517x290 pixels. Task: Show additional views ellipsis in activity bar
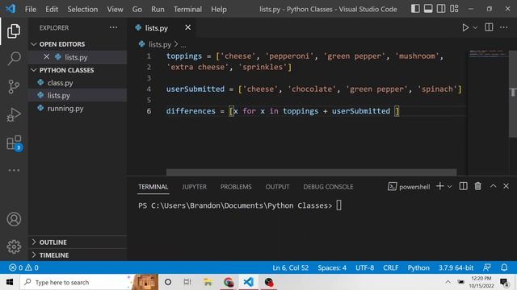coord(14,170)
